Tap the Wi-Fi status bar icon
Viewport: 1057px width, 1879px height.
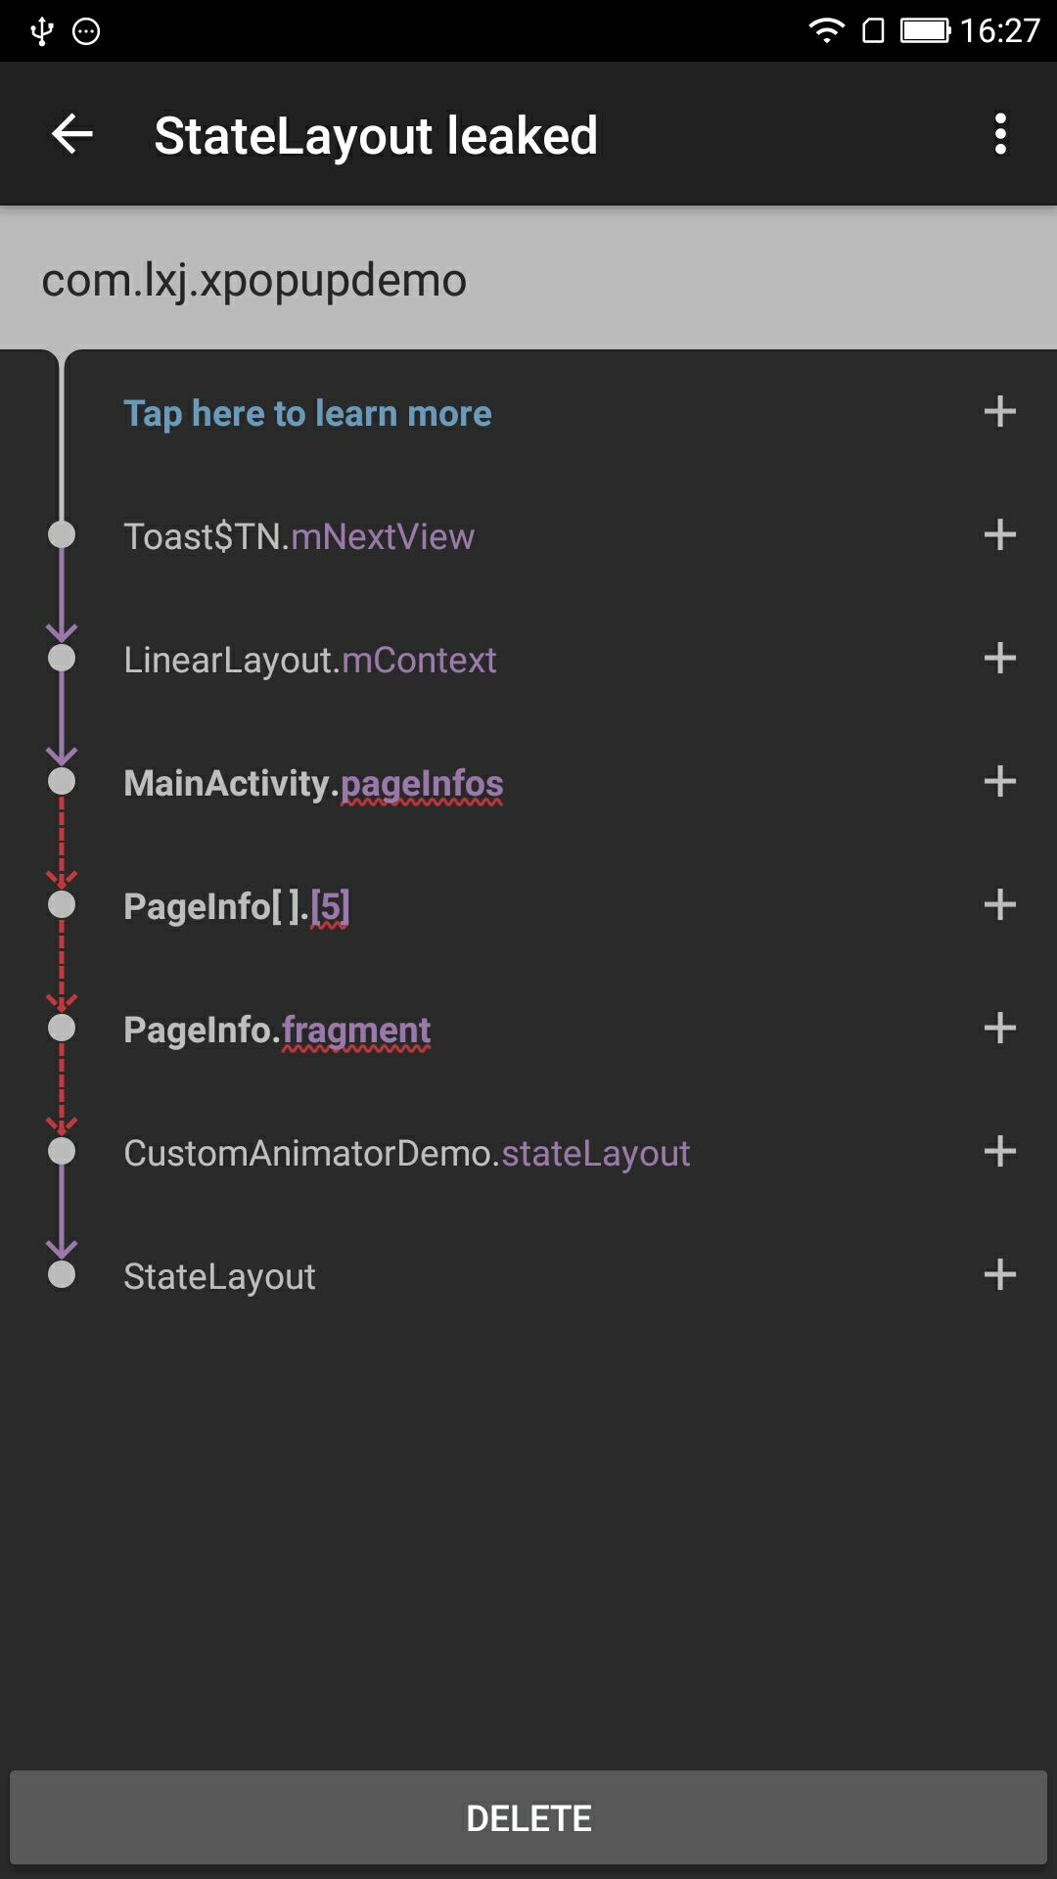[825, 29]
